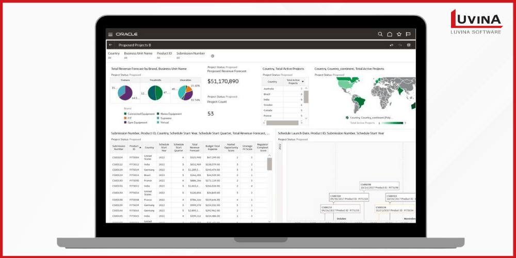516x258 pixels.
Task: Click the save icon in Proposed Projects bar
Action: click(x=409, y=45)
